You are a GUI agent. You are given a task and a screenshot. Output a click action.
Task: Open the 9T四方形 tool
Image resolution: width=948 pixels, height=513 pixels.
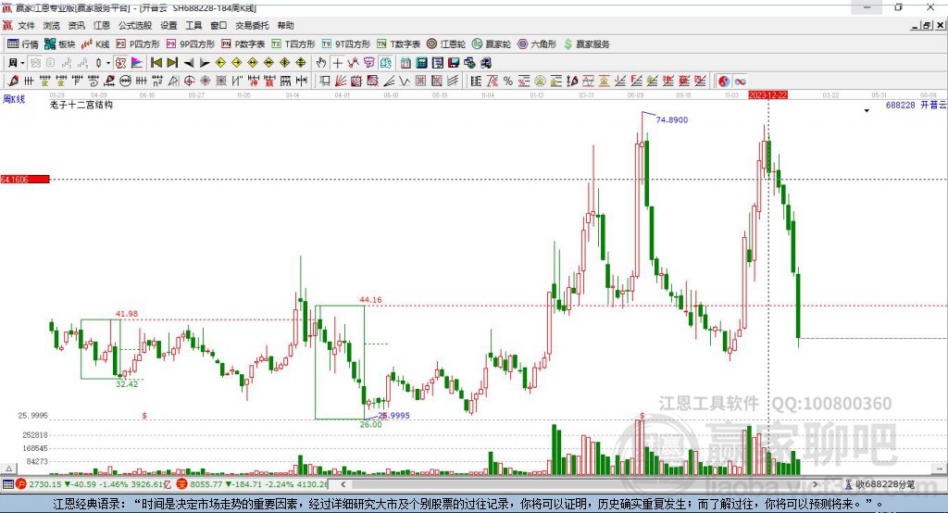[x=346, y=44]
